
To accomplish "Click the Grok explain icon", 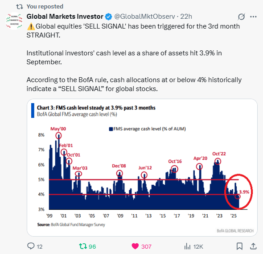I will click(x=241, y=17).
